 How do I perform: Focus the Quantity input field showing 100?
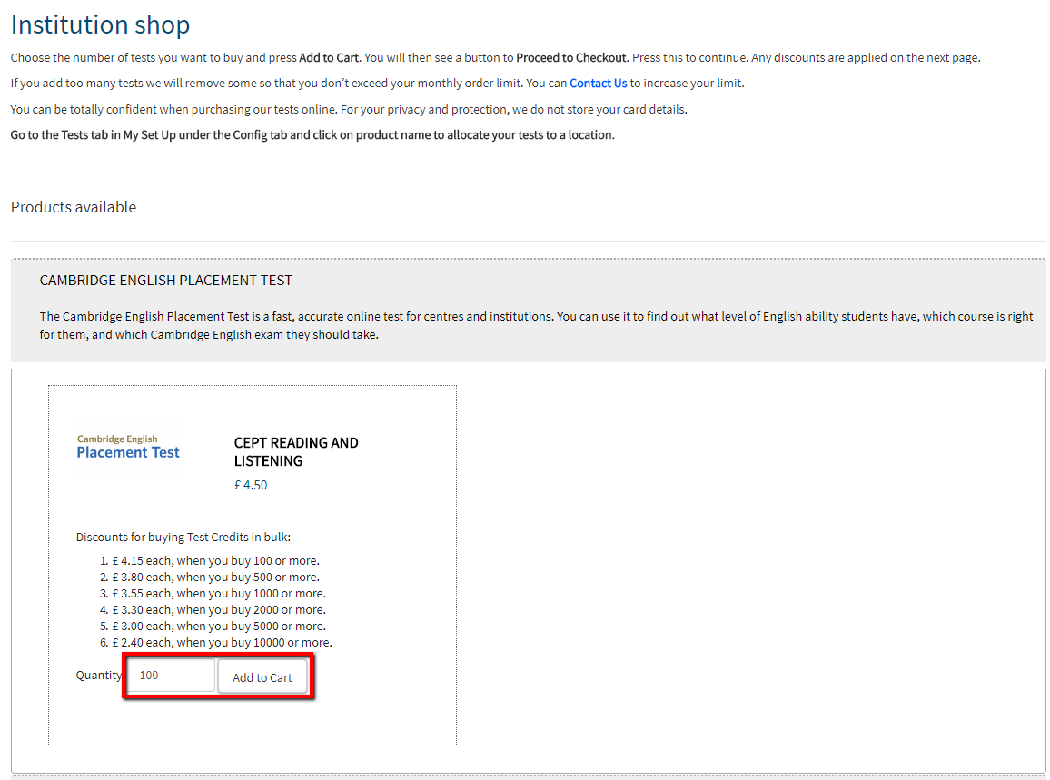click(172, 675)
